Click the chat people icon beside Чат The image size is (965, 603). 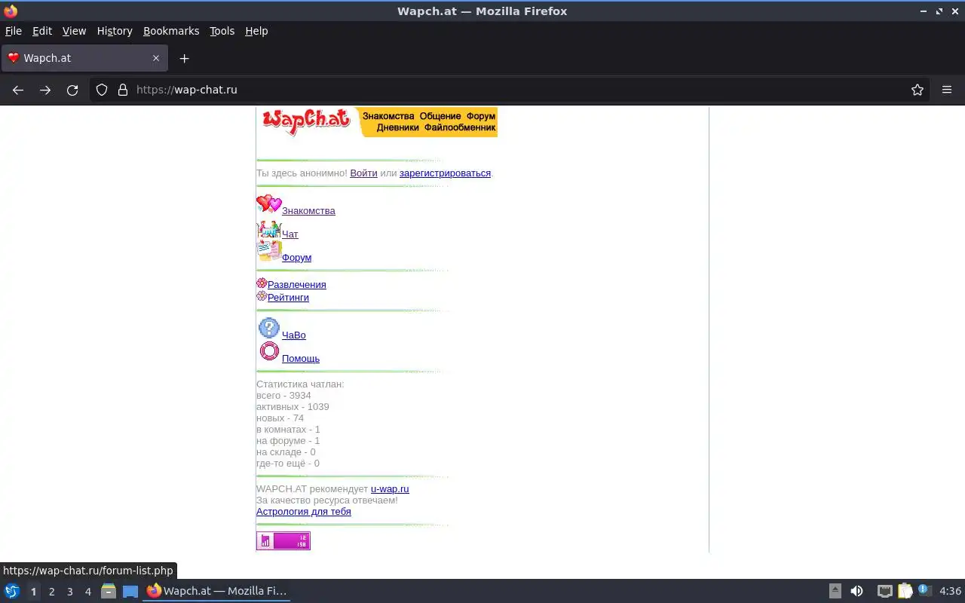[x=269, y=229]
